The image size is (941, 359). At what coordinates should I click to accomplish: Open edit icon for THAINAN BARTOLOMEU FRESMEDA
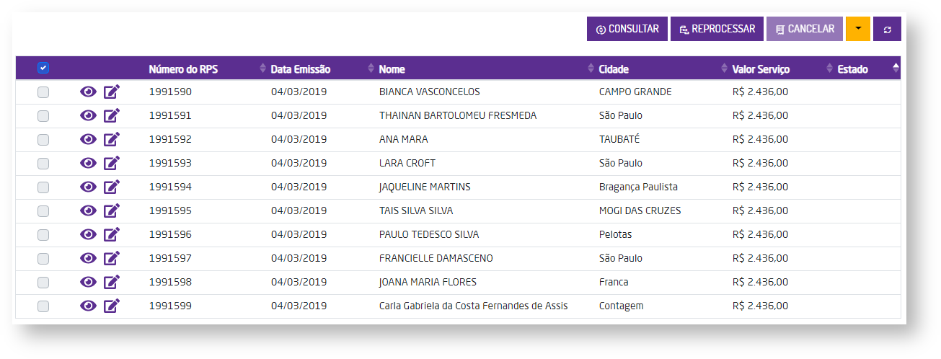tap(111, 115)
